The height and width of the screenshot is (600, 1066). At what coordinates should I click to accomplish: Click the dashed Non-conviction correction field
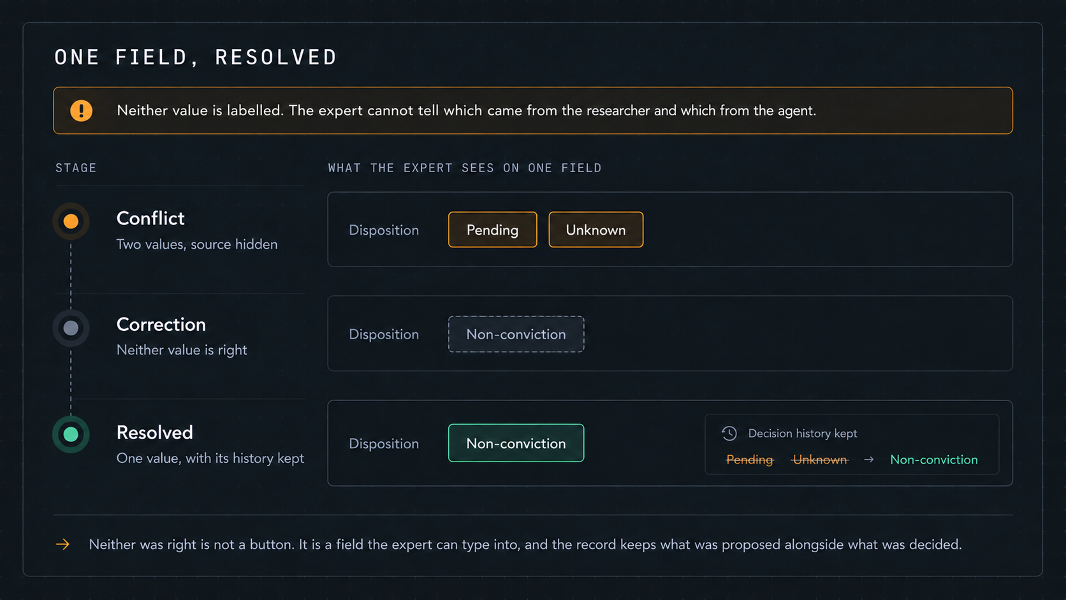point(516,334)
